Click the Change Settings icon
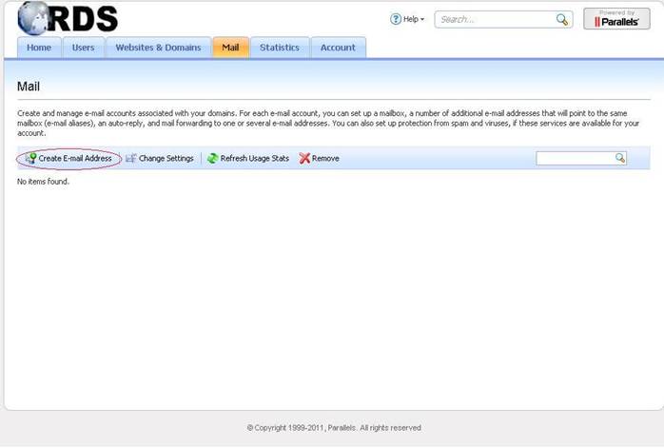Viewport: 664px width, 448px height. coord(131,158)
